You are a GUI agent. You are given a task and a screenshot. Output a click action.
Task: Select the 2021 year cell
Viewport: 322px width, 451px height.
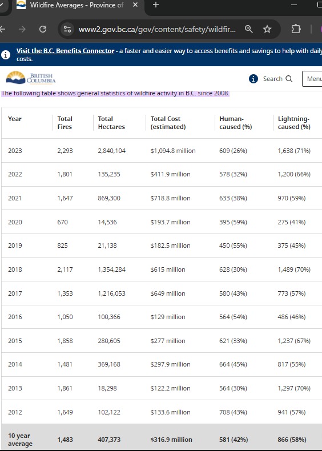click(x=15, y=198)
